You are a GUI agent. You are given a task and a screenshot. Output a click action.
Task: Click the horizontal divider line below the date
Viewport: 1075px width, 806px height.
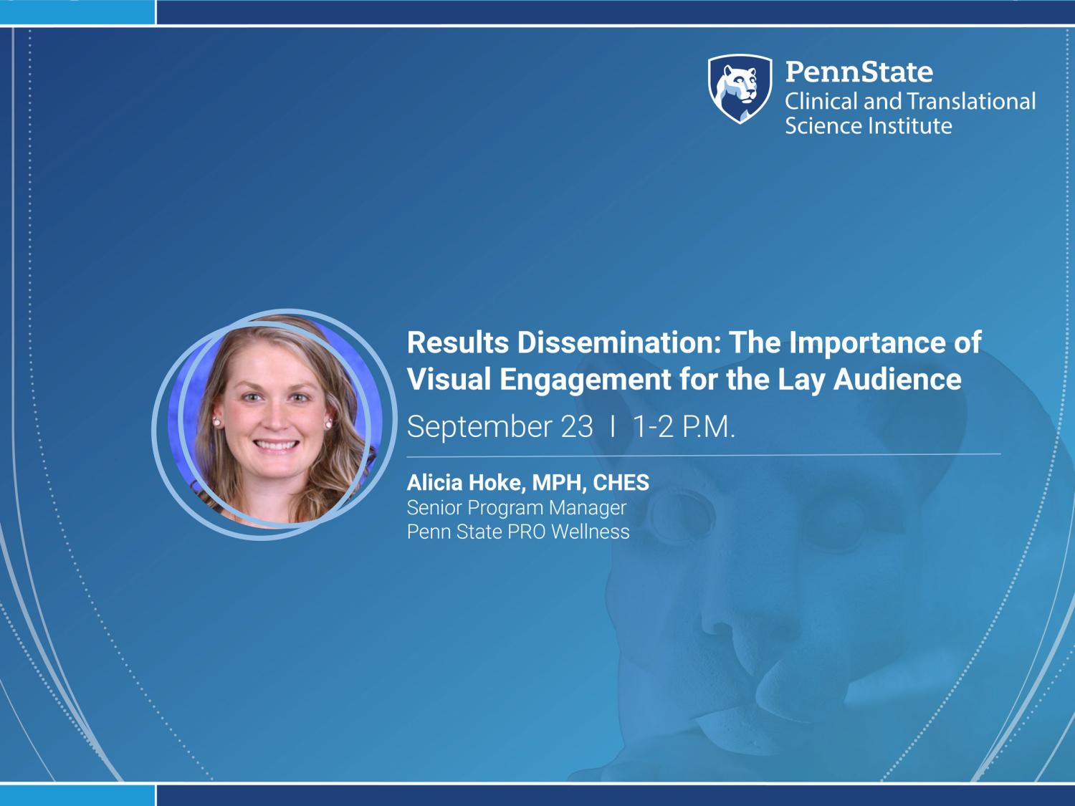[x=703, y=454]
